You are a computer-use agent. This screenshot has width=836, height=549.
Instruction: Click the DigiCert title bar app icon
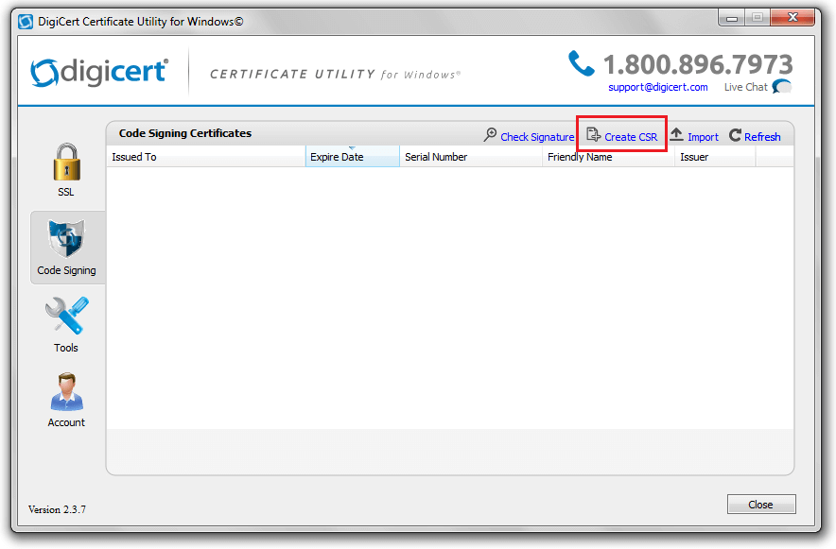pos(26,22)
